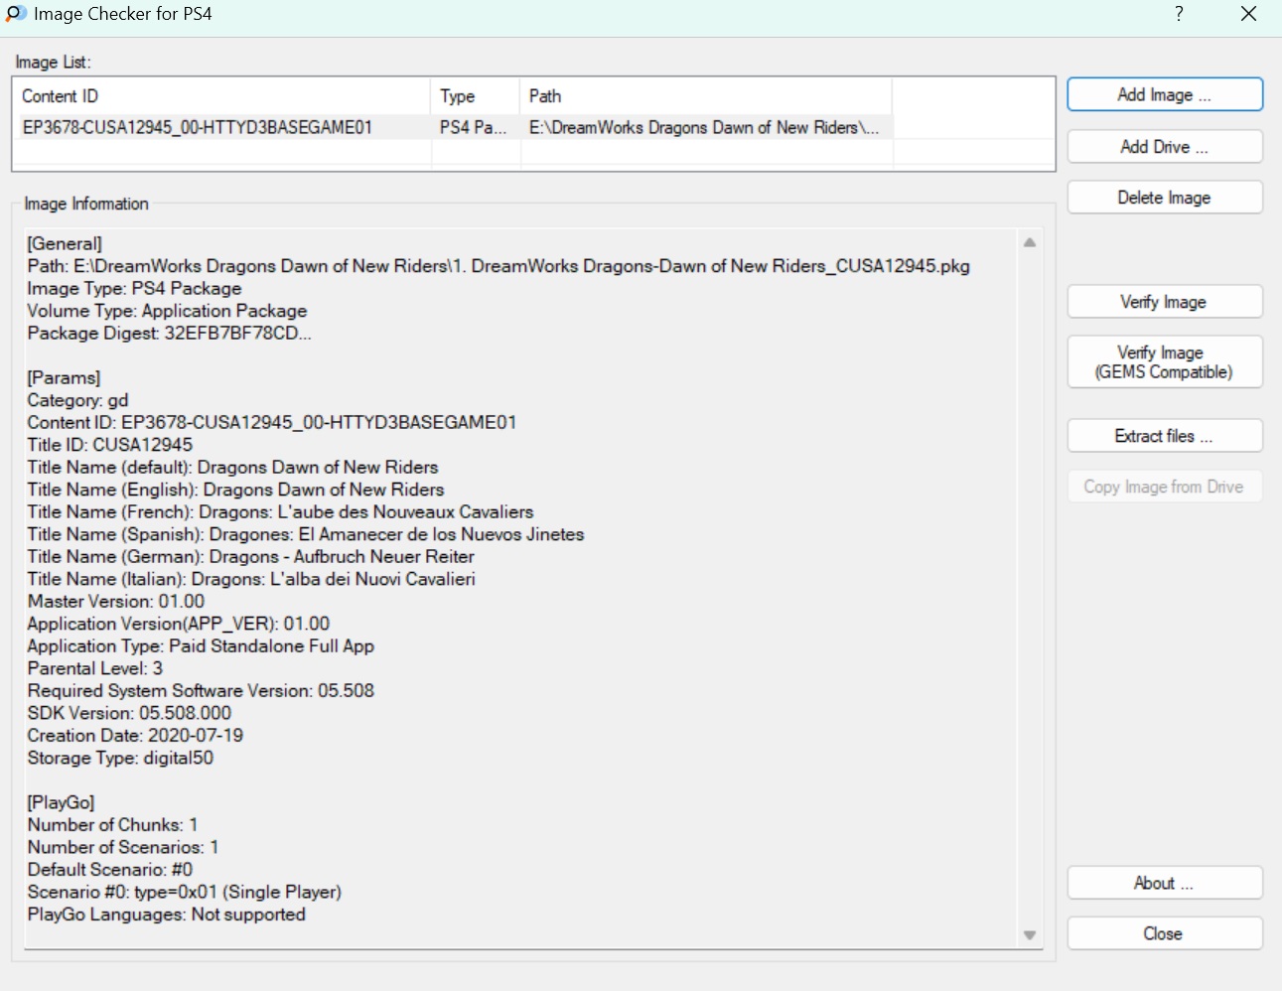Click the Package Digest line in info text
Image resolution: width=1282 pixels, height=991 pixels.
[169, 334]
